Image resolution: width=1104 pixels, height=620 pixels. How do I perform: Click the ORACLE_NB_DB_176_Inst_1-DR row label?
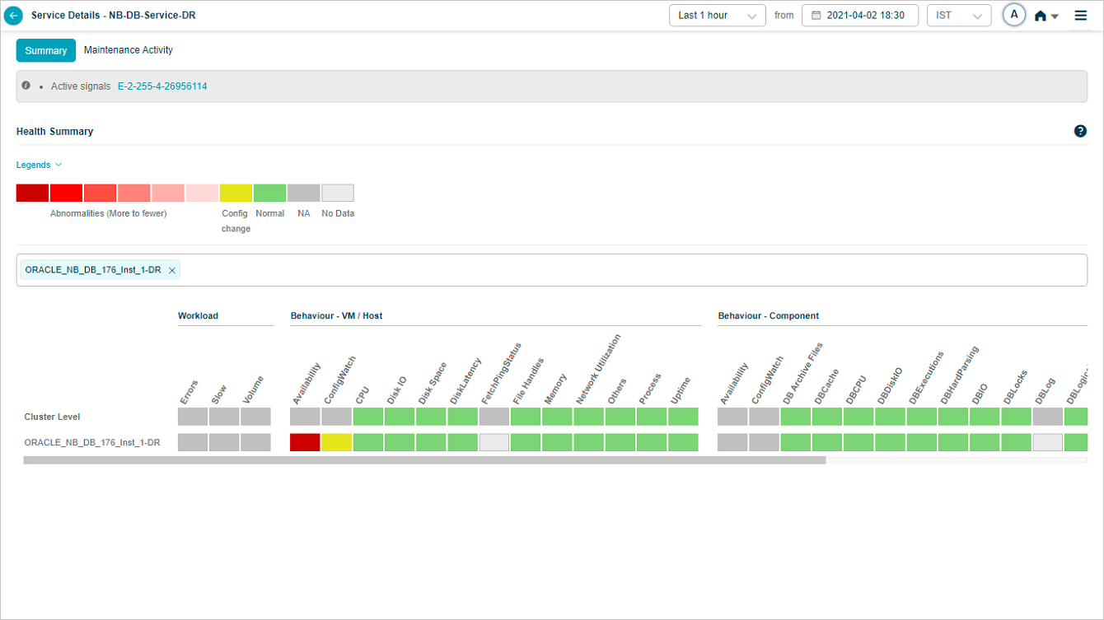[92, 443]
